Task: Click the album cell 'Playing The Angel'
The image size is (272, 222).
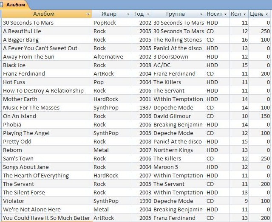Action: pos(47,133)
